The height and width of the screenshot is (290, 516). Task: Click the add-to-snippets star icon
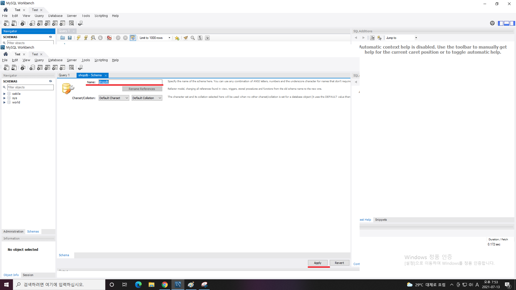[x=177, y=38]
